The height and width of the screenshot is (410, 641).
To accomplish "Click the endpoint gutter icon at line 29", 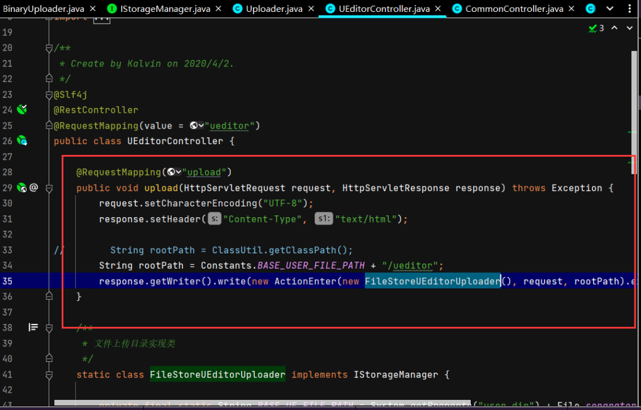I will click(22, 188).
